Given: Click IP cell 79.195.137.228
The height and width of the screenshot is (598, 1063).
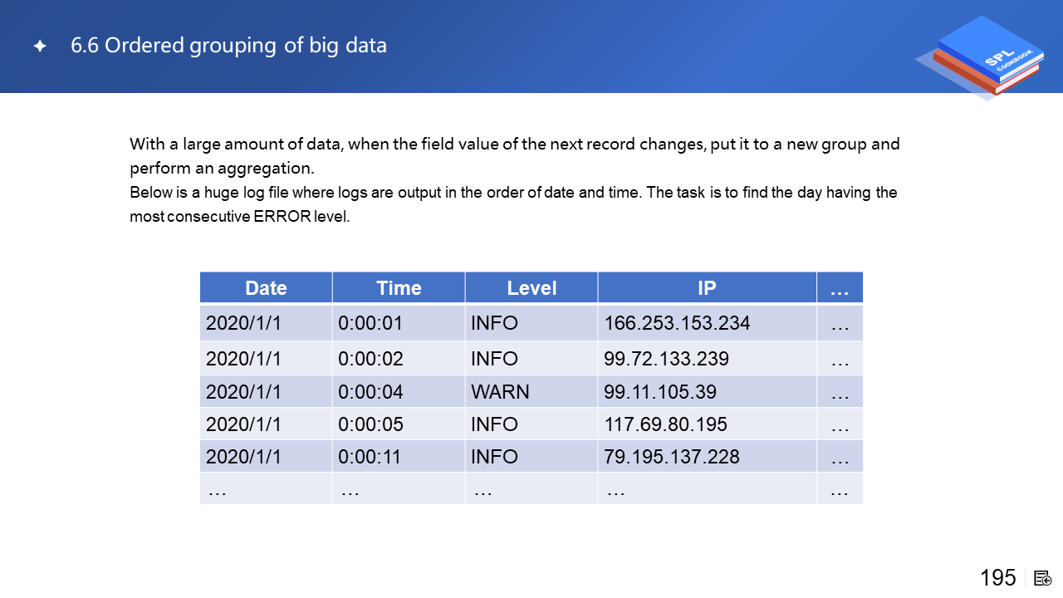Looking at the screenshot, I should pyautogui.click(x=672, y=457).
